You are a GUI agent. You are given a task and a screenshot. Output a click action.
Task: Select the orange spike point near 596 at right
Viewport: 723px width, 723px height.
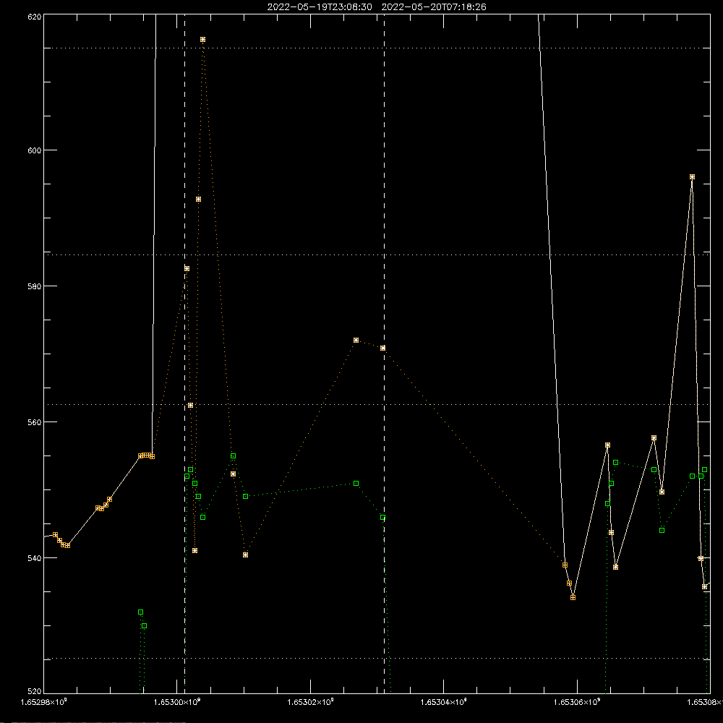(x=692, y=176)
